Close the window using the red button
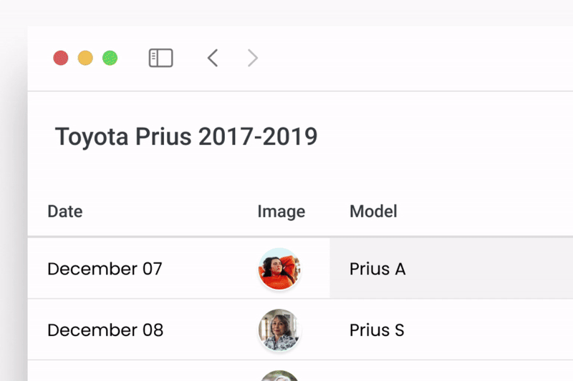The height and width of the screenshot is (381, 573). tap(61, 58)
